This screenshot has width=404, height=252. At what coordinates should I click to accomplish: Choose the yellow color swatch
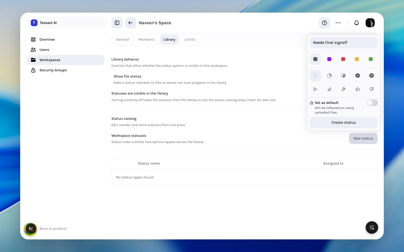(357, 59)
